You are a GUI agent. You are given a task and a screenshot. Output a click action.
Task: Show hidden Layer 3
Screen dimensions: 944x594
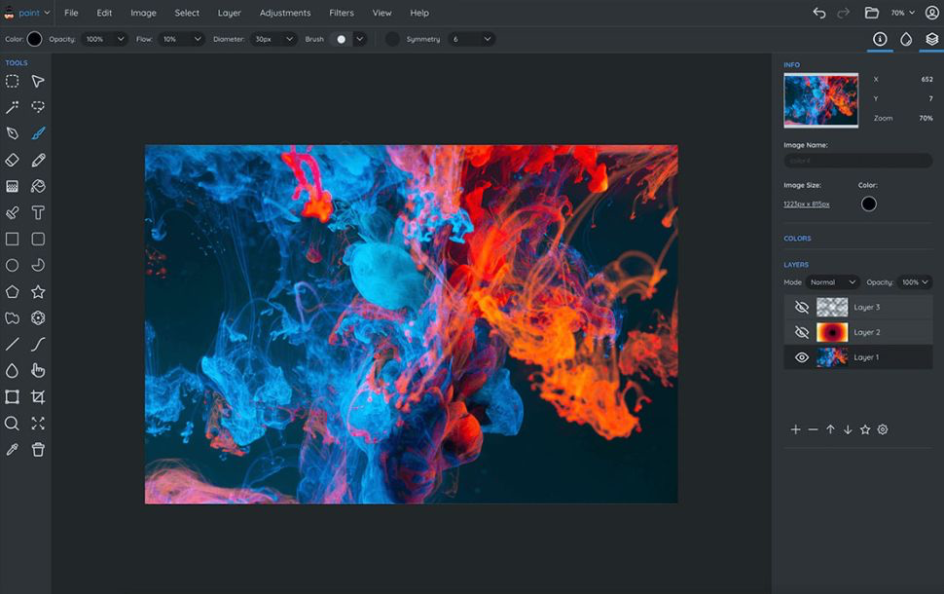[802, 307]
